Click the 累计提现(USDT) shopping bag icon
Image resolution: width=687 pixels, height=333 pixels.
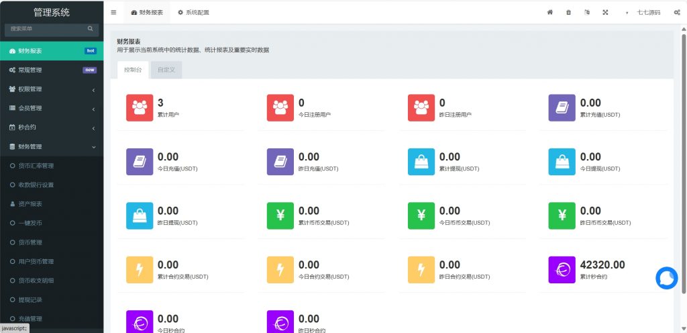421,162
